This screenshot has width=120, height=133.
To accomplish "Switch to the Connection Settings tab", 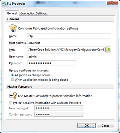I will pos(34,13).
